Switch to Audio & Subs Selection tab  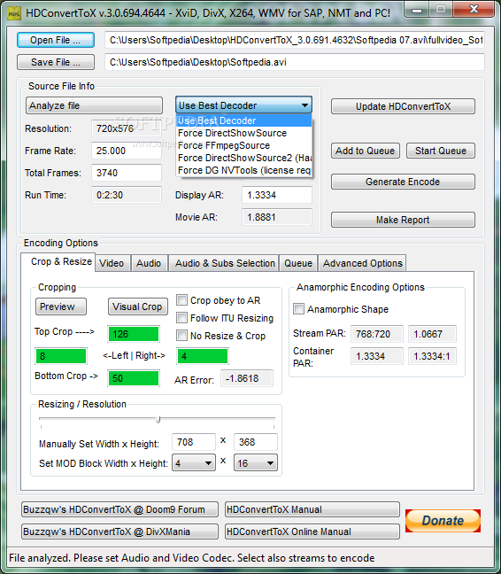[x=225, y=263]
